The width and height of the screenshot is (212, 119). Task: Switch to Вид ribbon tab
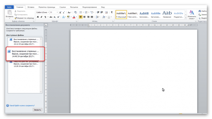click(x=103, y=7)
